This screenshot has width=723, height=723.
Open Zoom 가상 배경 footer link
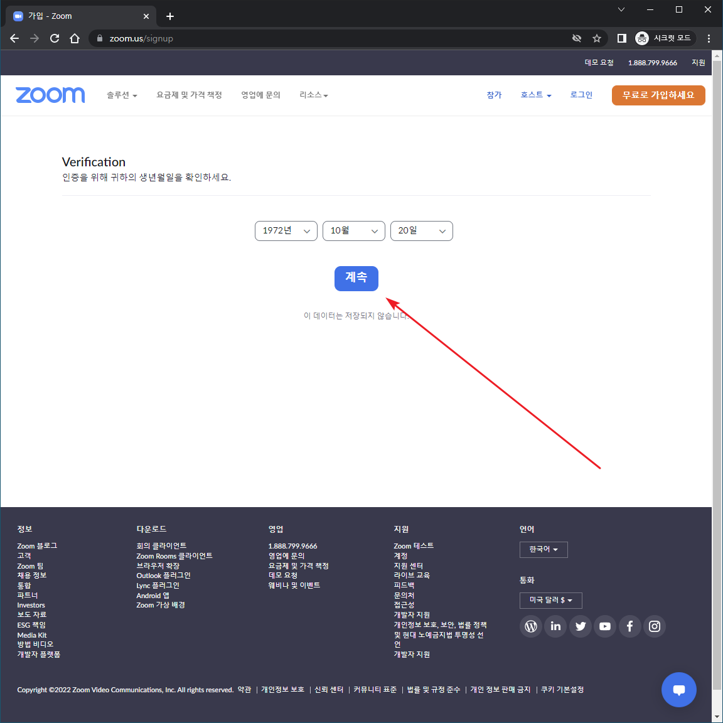click(161, 606)
